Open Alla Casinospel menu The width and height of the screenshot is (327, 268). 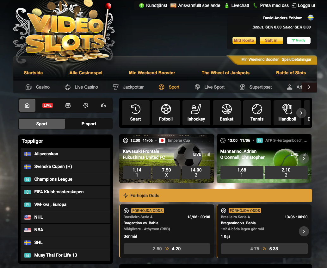point(86,73)
